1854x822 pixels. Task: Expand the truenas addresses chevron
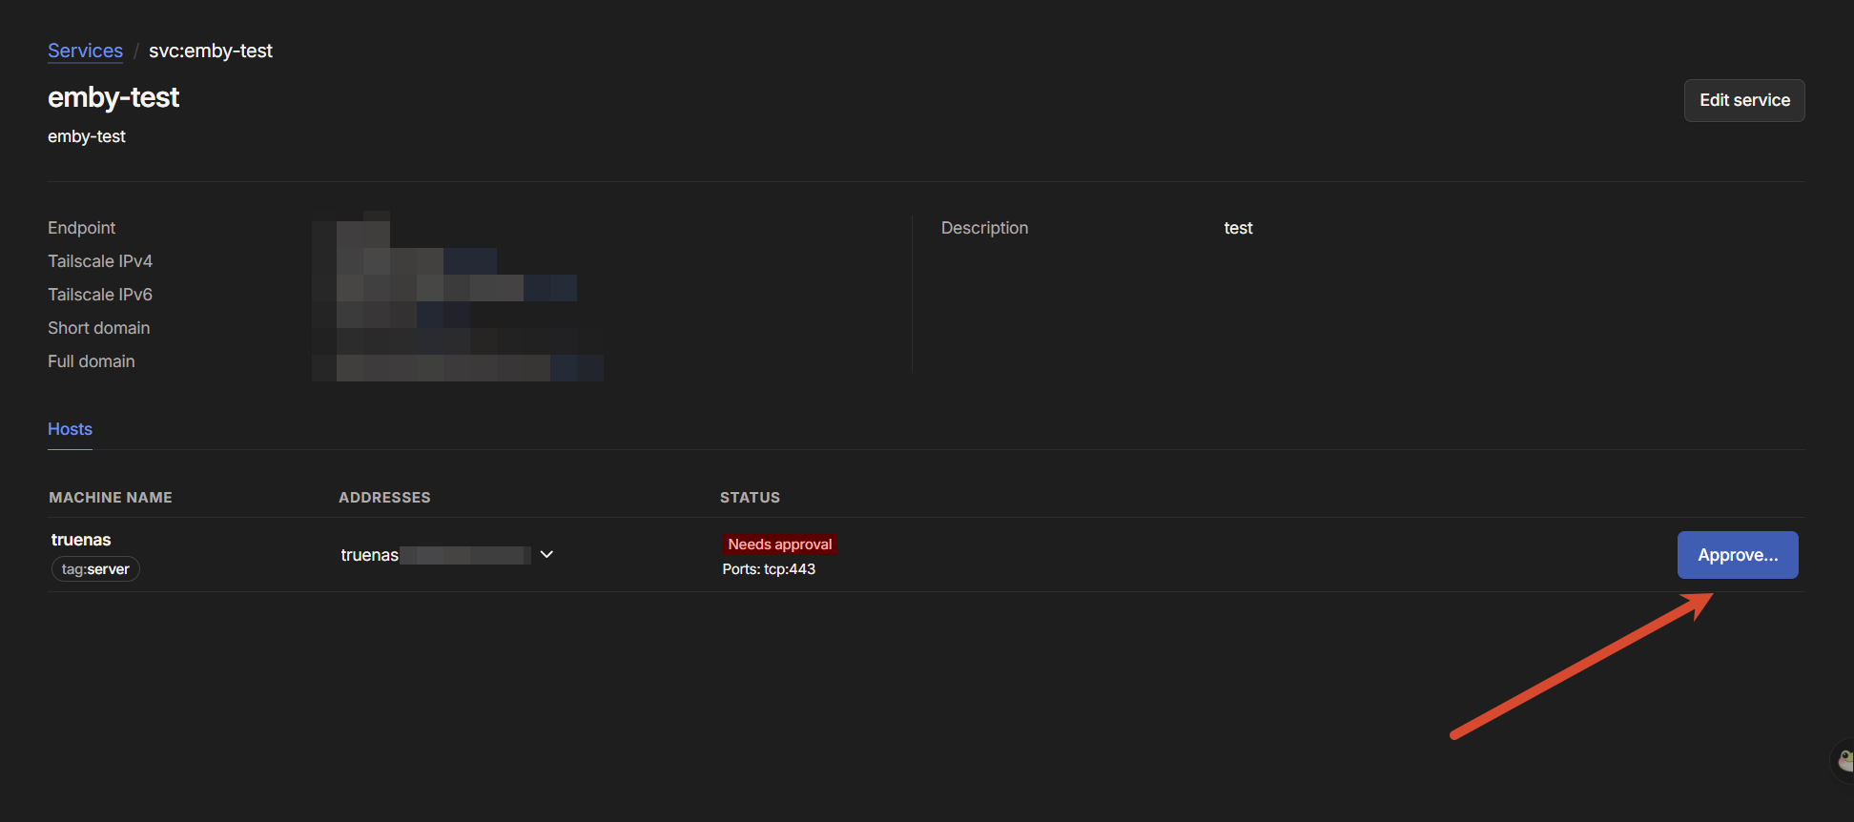coord(546,555)
